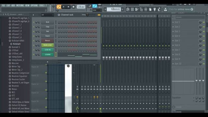The width and height of the screenshot is (208, 117).
Task: Click the project info page icon
Action: tap(150, 9)
